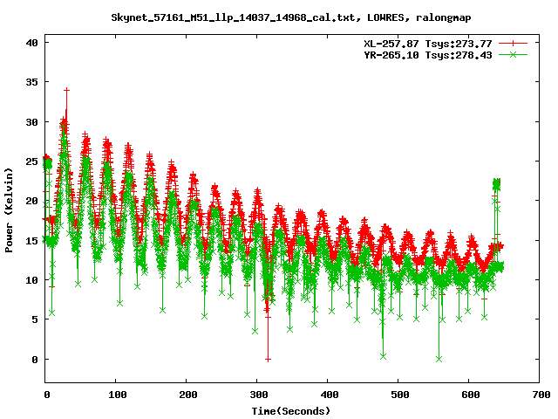
Task: Select the YR-265.10 Tsys:278.43 legend entry
Action: click(428, 55)
